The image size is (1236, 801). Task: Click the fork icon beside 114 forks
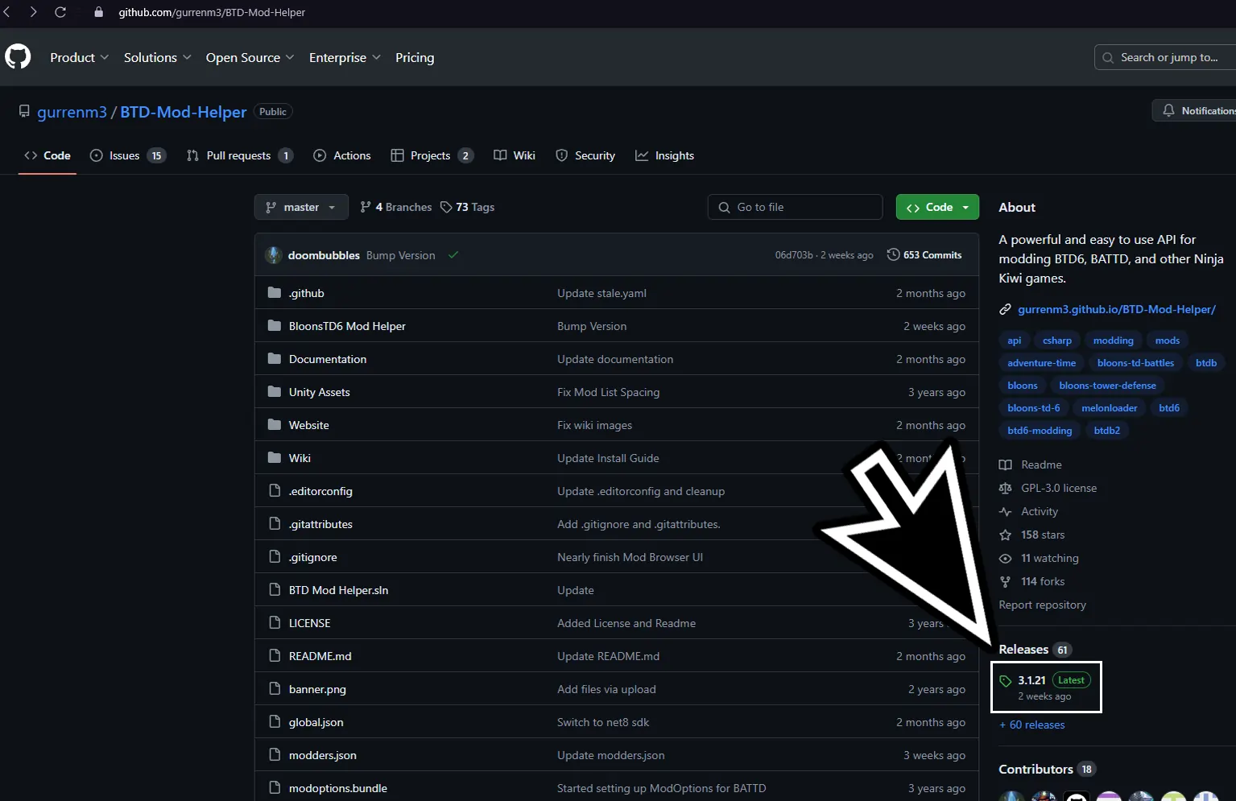point(1005,581)
